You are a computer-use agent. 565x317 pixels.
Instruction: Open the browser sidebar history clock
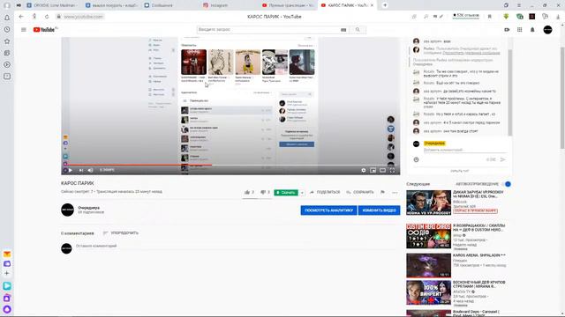7,29
